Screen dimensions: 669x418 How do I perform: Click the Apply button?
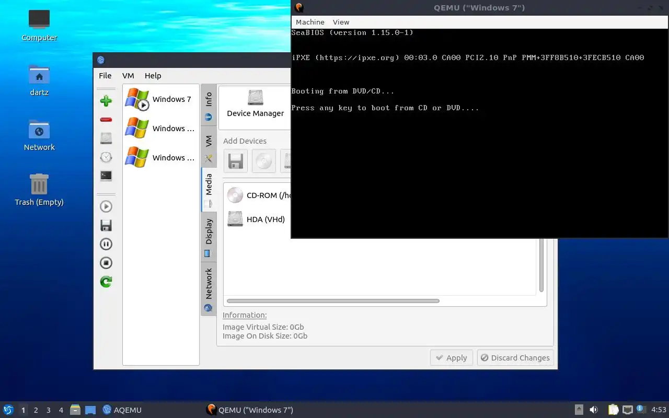tap(452, 358)
